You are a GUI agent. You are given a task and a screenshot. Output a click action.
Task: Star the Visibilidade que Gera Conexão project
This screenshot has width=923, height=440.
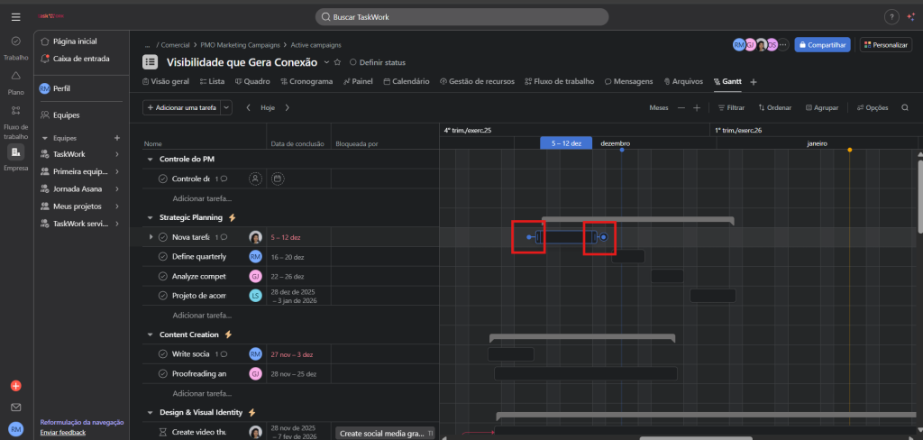[x=337, y=62]
